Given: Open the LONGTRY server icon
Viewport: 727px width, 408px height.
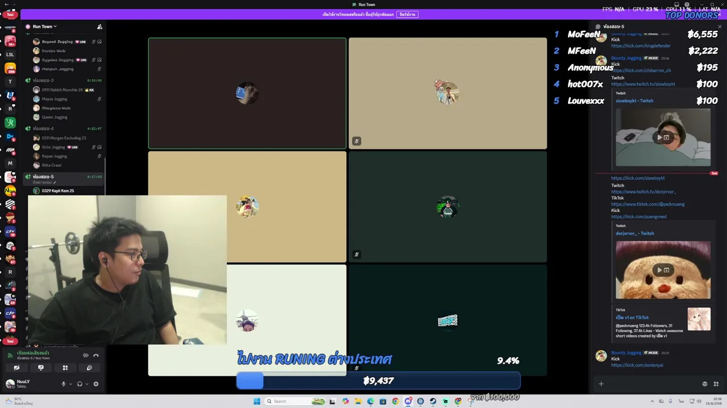Looking at the screenshot, I should click(10, 27).
